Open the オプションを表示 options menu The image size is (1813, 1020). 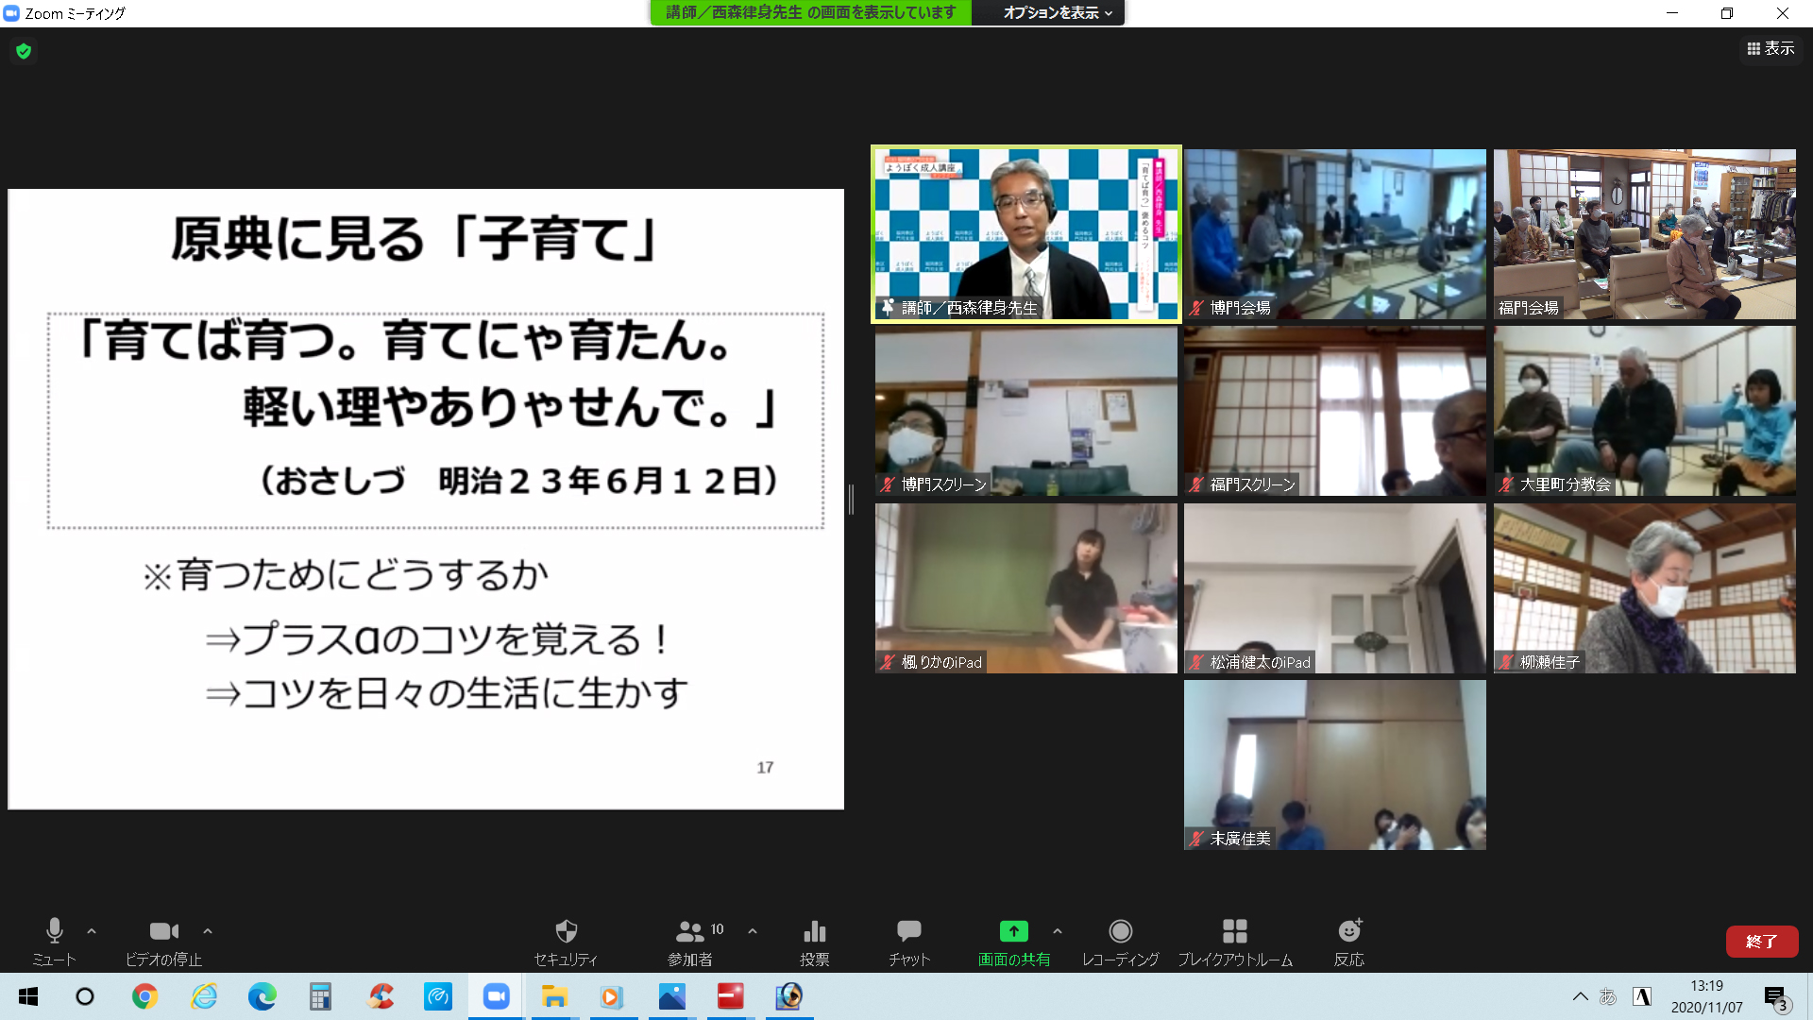1057,13
